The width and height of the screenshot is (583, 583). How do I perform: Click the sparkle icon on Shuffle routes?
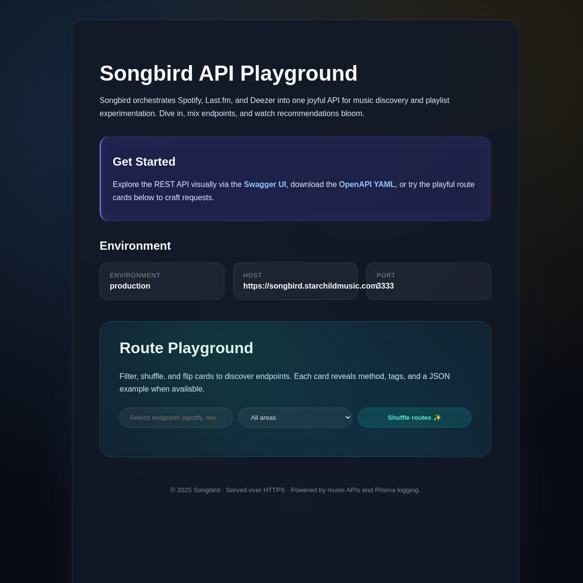point(437,417)
